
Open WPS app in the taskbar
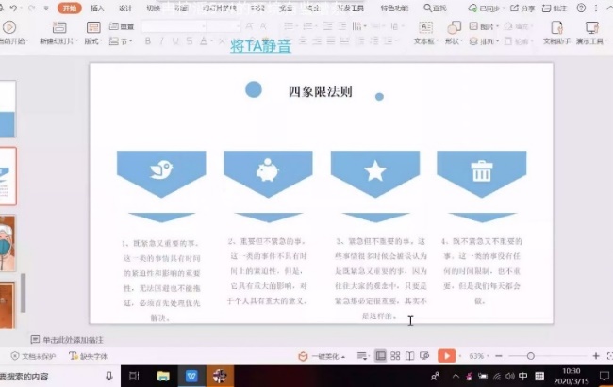pos(191,377)
